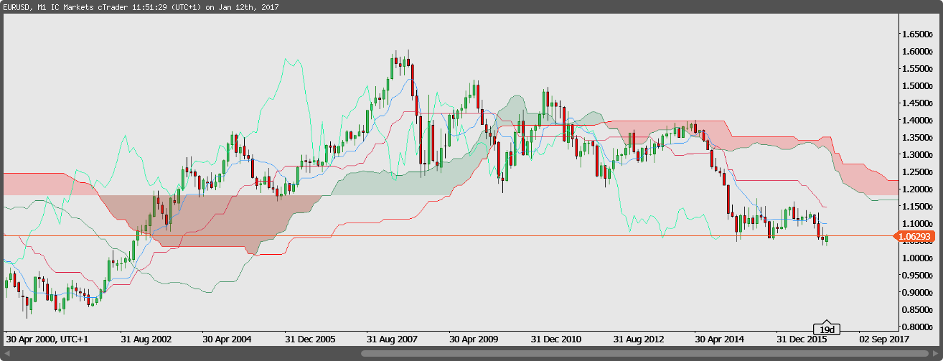Click the horizontal chart scrollbar thumb

[645, 353]
